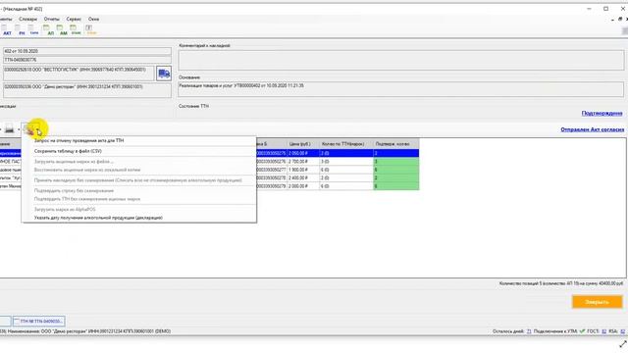628x353 pixels.
Task: Open the Словари menu
Action: pos(28,19)
